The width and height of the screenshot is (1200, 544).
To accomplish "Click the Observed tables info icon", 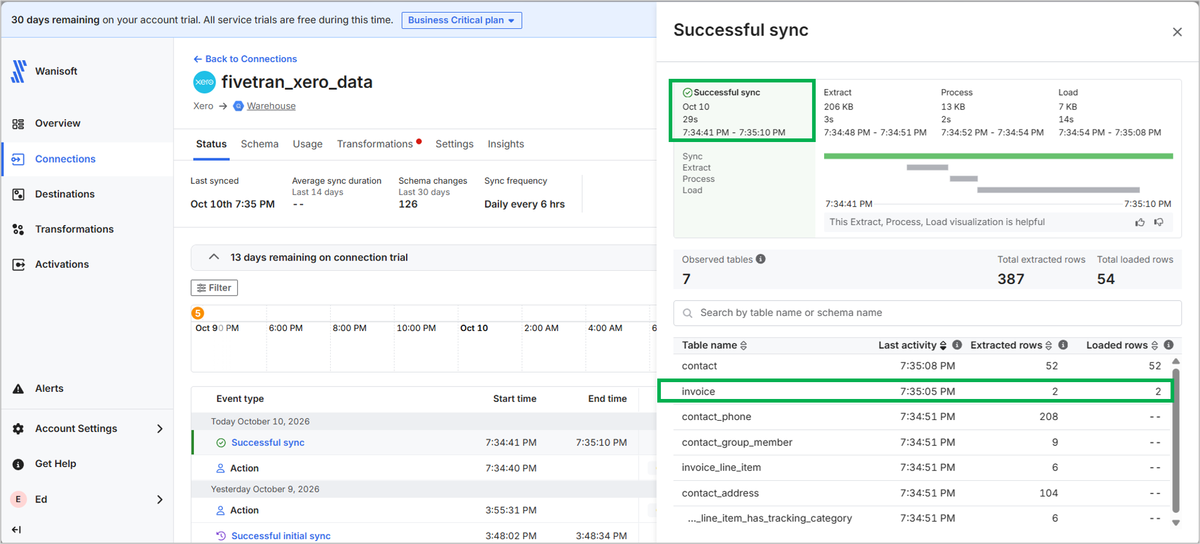I will tap(761, 259).
